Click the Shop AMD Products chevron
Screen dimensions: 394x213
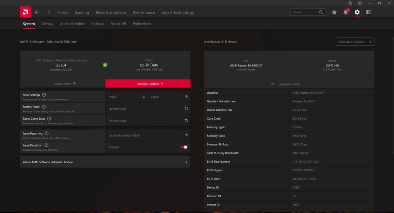[370, 42]
